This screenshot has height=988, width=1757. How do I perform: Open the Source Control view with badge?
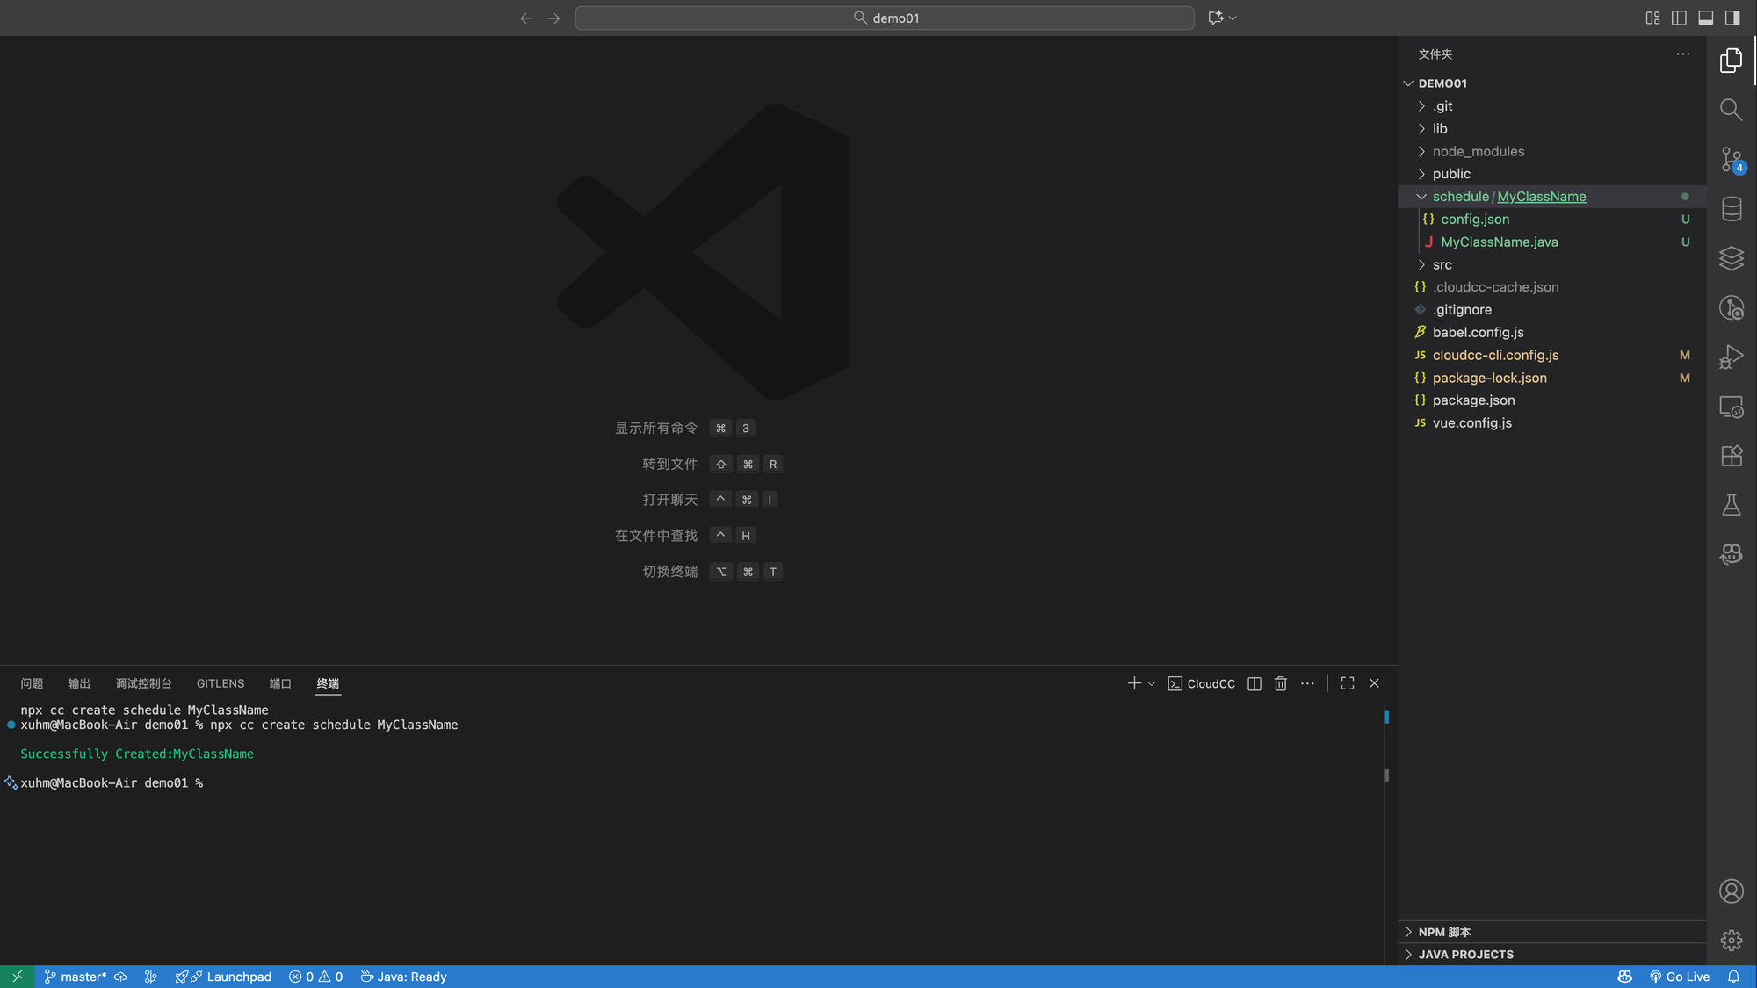click(x=1731, y=160)
